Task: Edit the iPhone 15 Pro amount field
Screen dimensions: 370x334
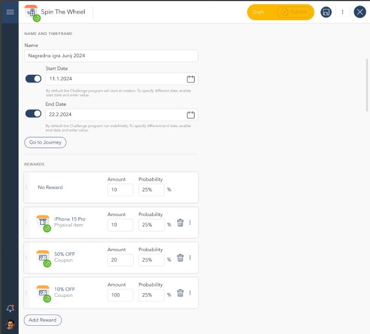Action: [x=120, y=225]
